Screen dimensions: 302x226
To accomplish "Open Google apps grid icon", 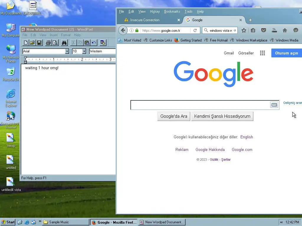I will coord(262,53).
